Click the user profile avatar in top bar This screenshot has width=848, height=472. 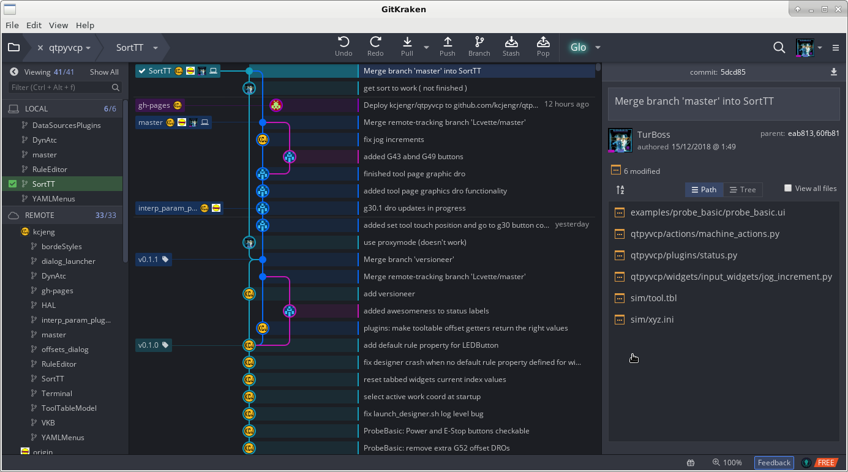(x=805, y=47)
